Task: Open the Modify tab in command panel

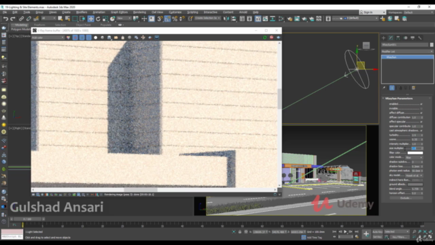Action: pyautogui.click(x=391, y=38)
